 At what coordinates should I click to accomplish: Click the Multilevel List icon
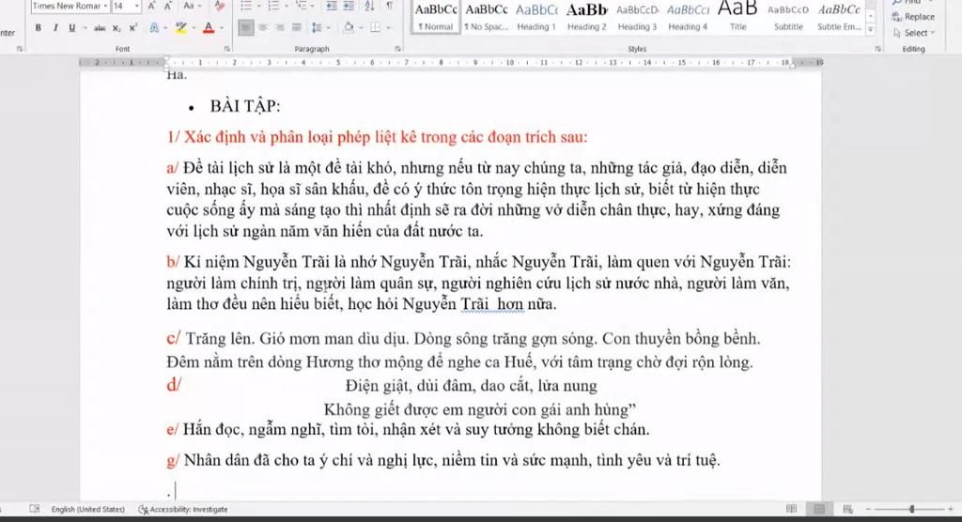click(x=301, y=7)
